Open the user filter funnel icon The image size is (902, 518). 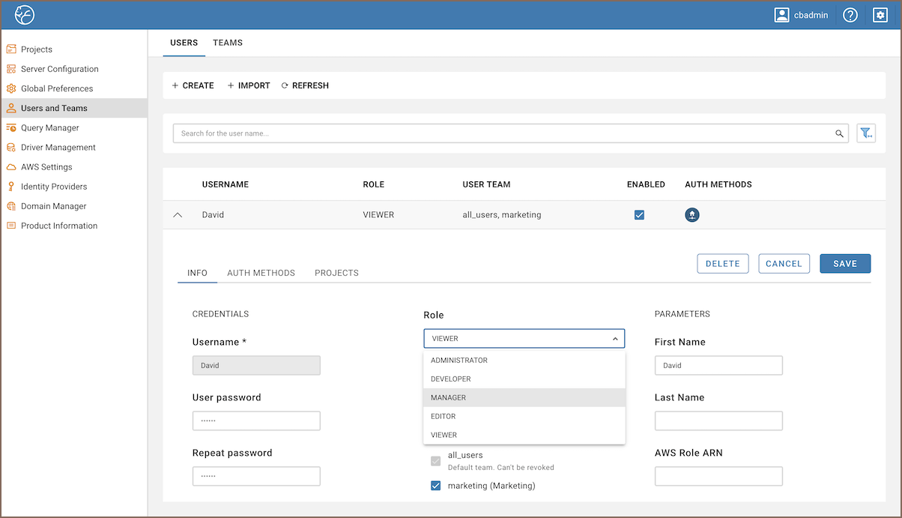click(866, 133)
